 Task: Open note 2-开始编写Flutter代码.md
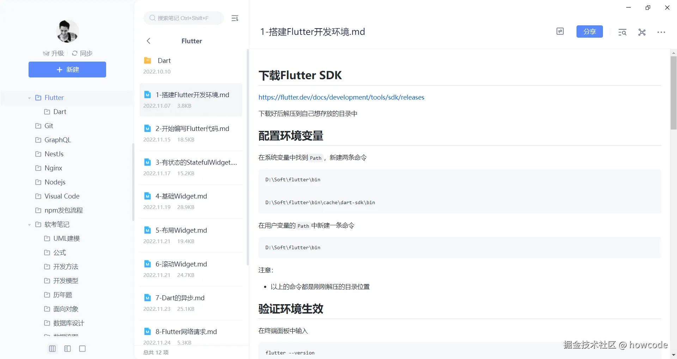point(191,134)
